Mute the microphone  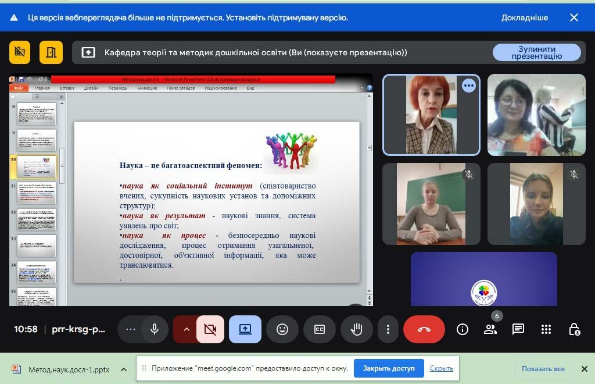pyautogui.click(x=155, y=329)
